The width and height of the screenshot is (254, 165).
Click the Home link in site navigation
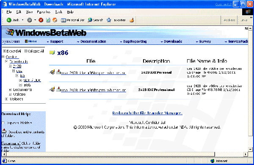click(31, 41)
